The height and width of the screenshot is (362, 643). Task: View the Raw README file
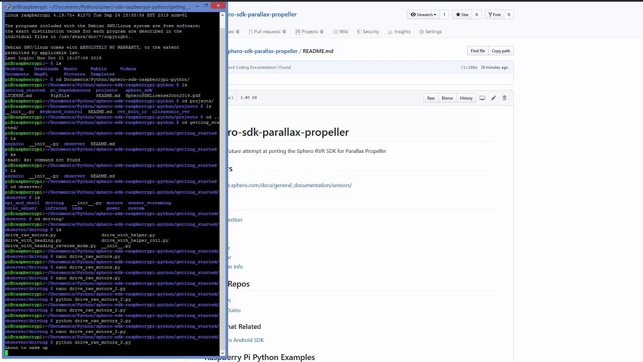(x=431, y=98)
